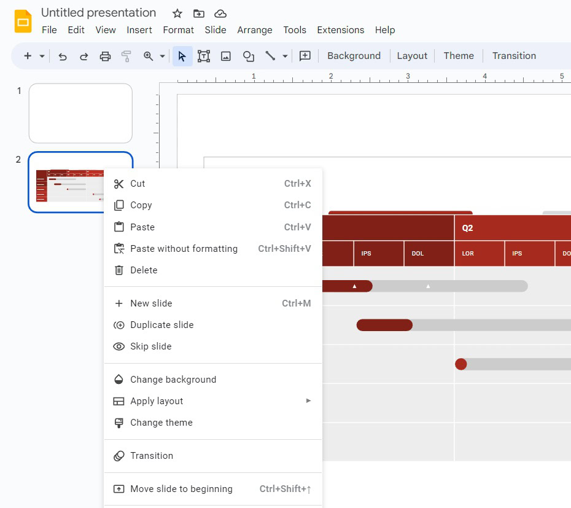Click the Redo arrow in toolbar
The width and height of the screenshot is (571, 508).
(x=84, y=56)
